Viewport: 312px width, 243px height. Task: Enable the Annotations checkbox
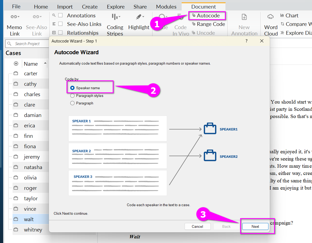tap(61, 15)
